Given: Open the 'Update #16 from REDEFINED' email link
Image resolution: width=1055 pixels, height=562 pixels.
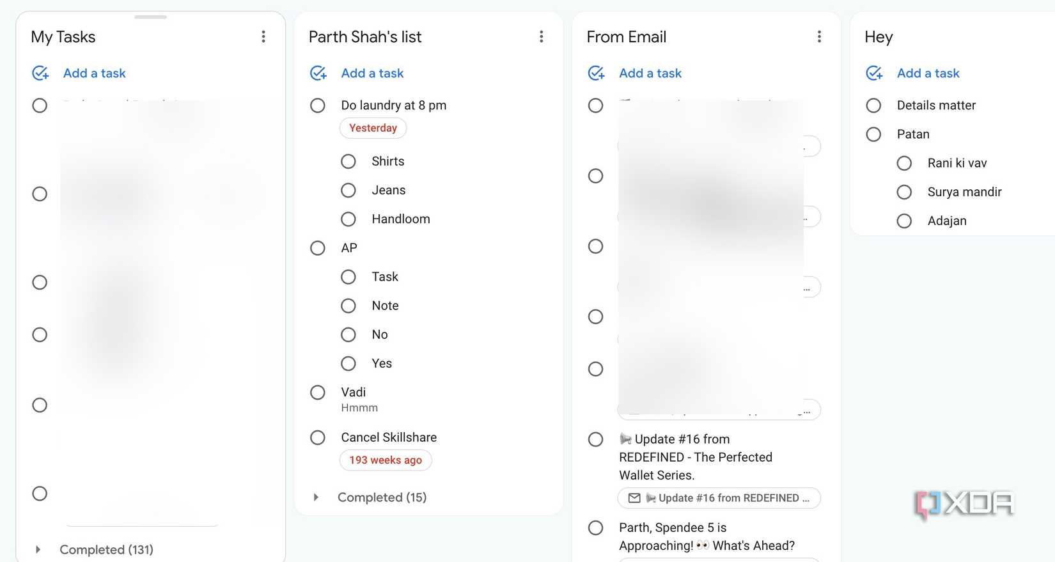Looking at the screenshot, I should (718, 498).
